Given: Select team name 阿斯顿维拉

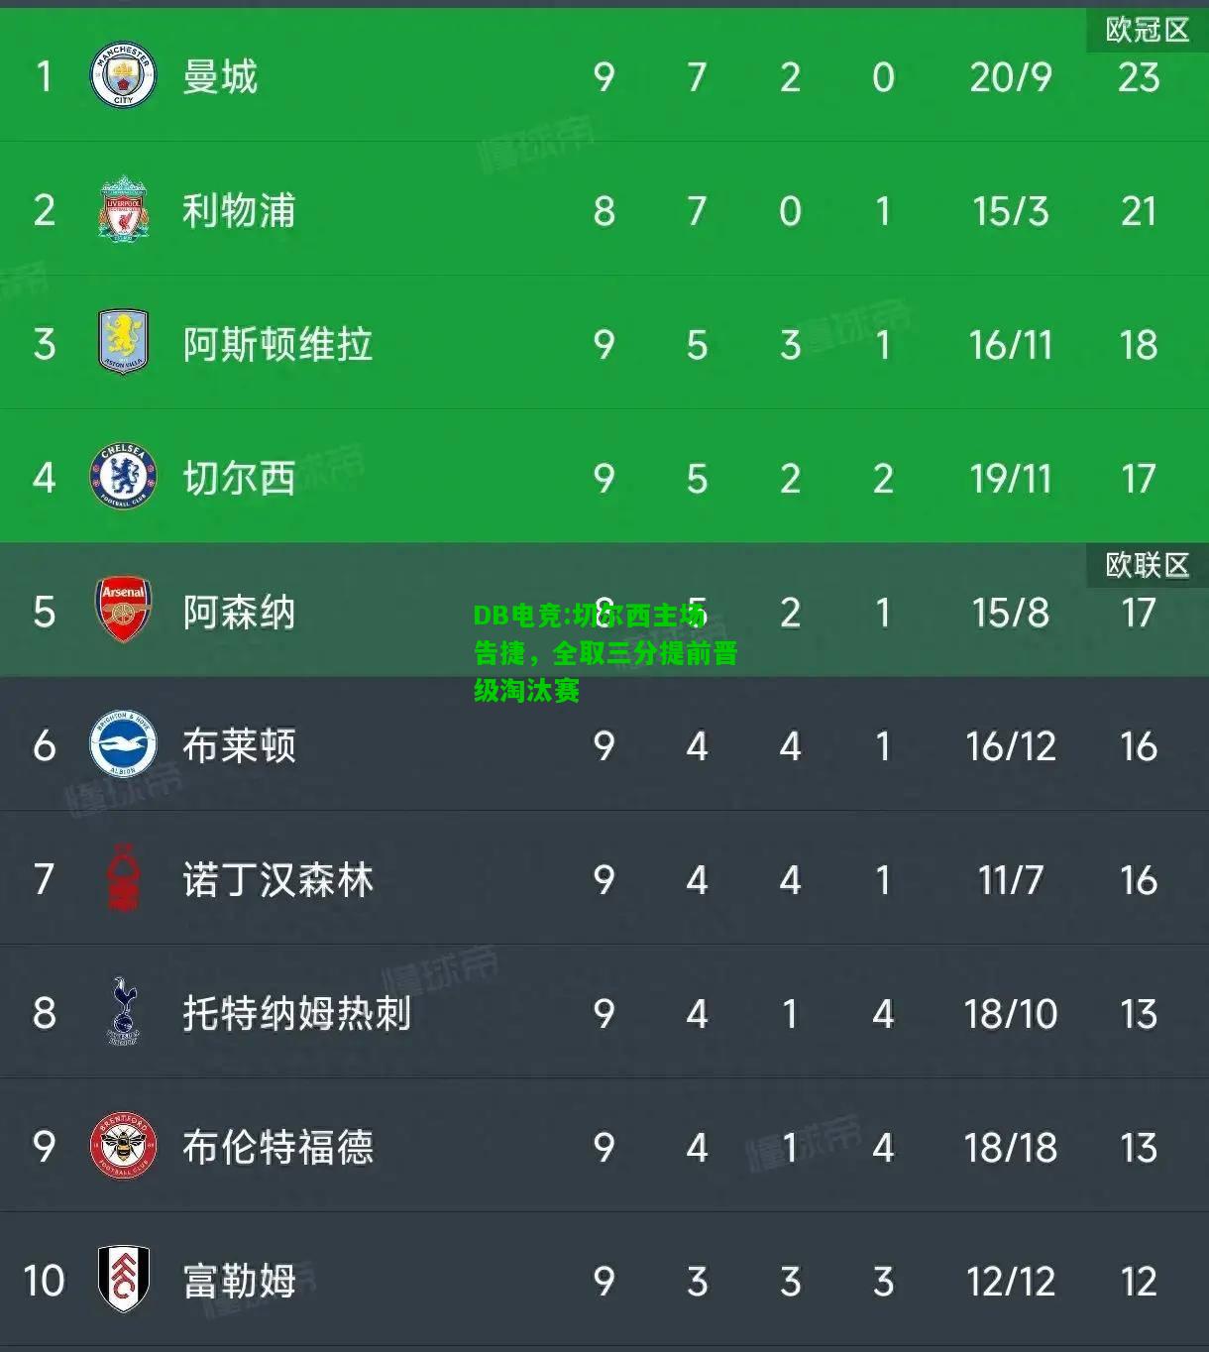Looking at the screenshot, I should click(277, 345).
